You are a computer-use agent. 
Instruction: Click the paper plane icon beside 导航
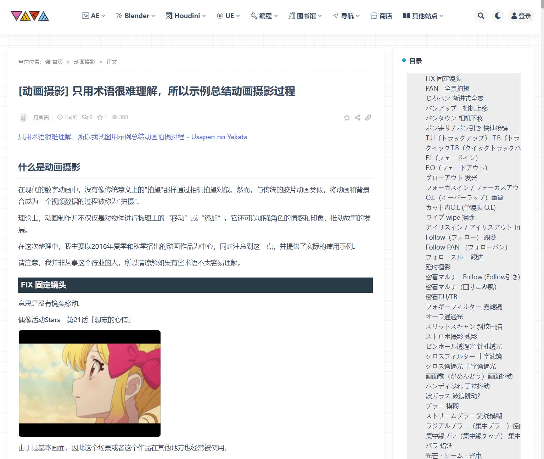[x=335, y=16]
